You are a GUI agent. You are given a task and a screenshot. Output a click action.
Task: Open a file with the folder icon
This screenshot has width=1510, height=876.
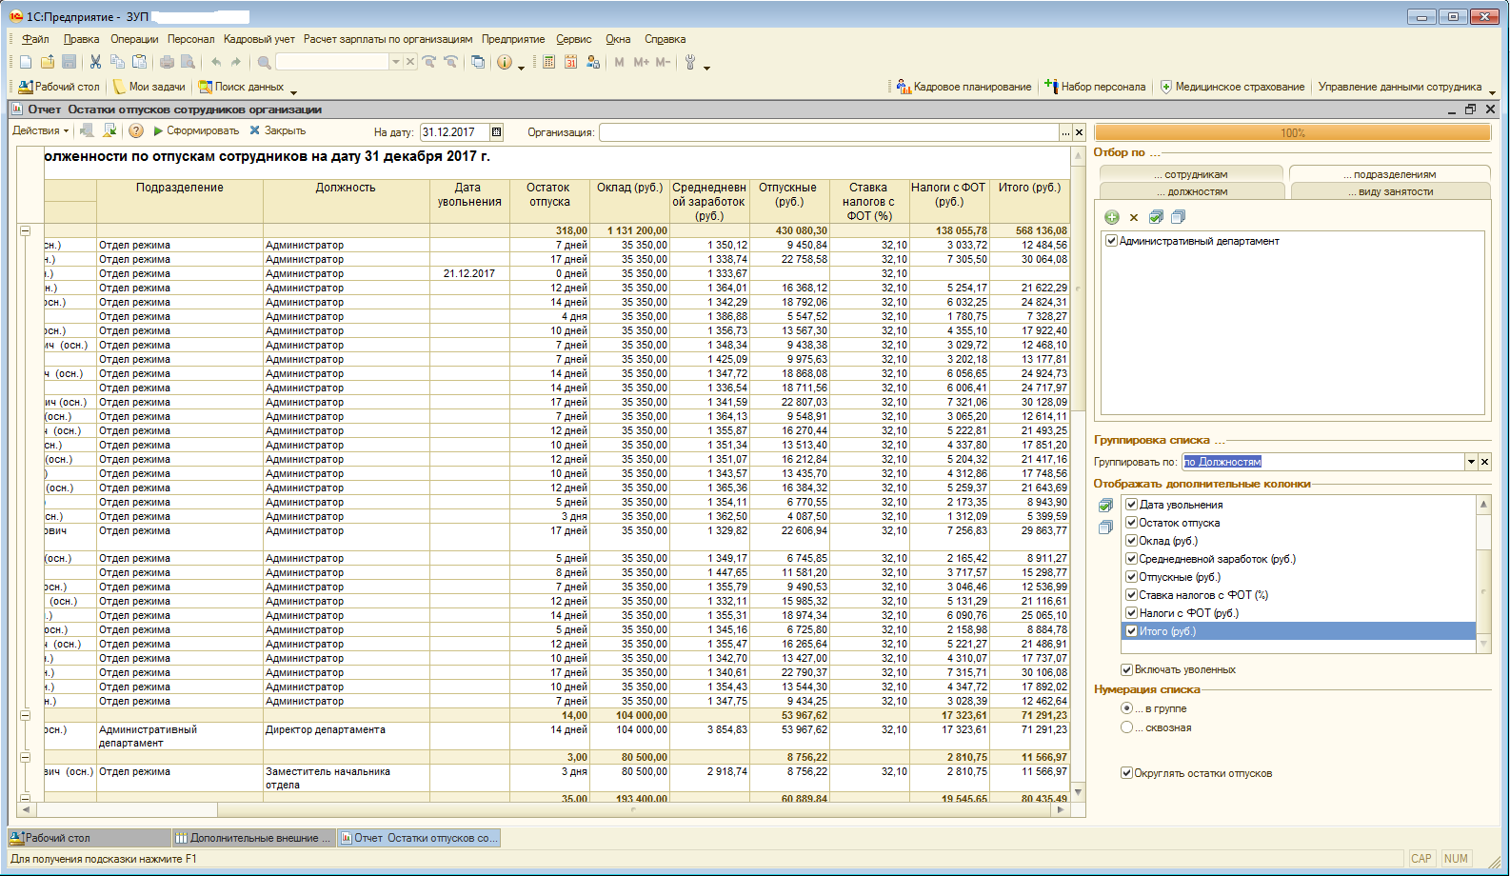[x=48, y=62]
